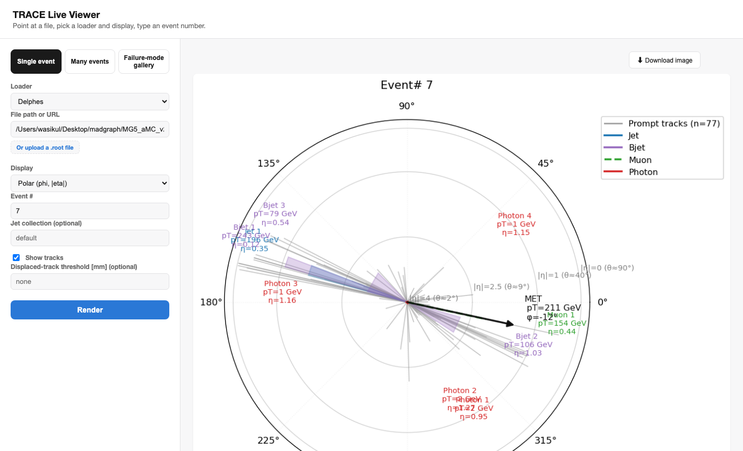This screenshot has width=743, height=451.
Task: Open the Failure-mode gallery tab
Action: 144,62
